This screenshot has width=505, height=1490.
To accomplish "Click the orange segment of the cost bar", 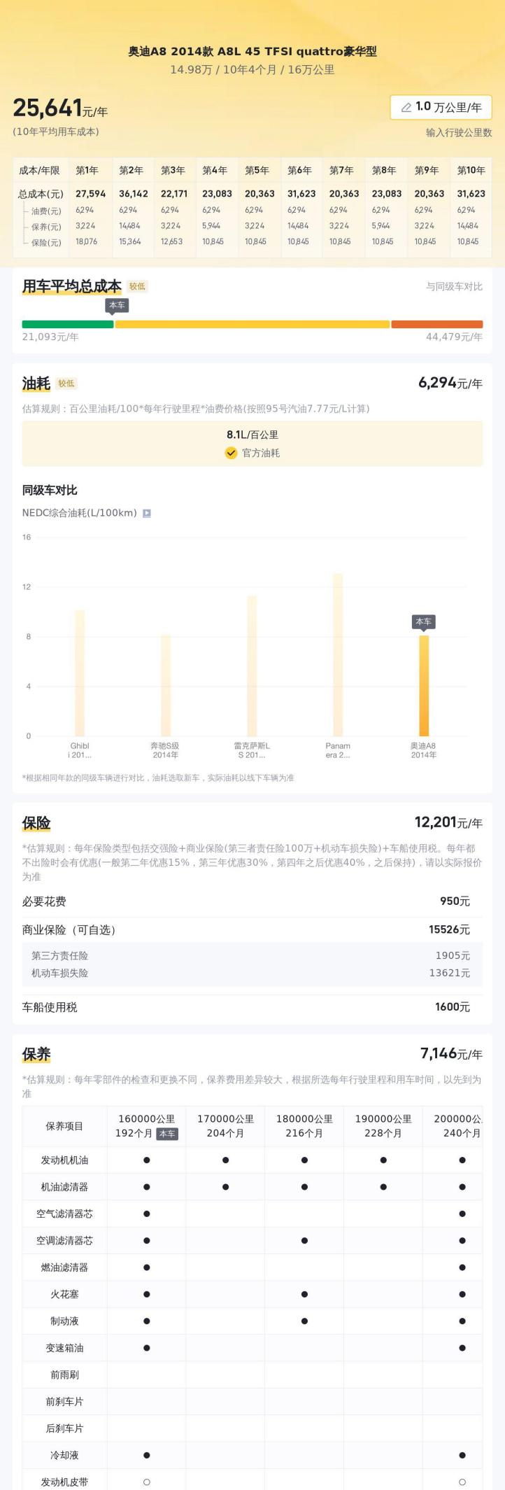I will coord(437,324).
